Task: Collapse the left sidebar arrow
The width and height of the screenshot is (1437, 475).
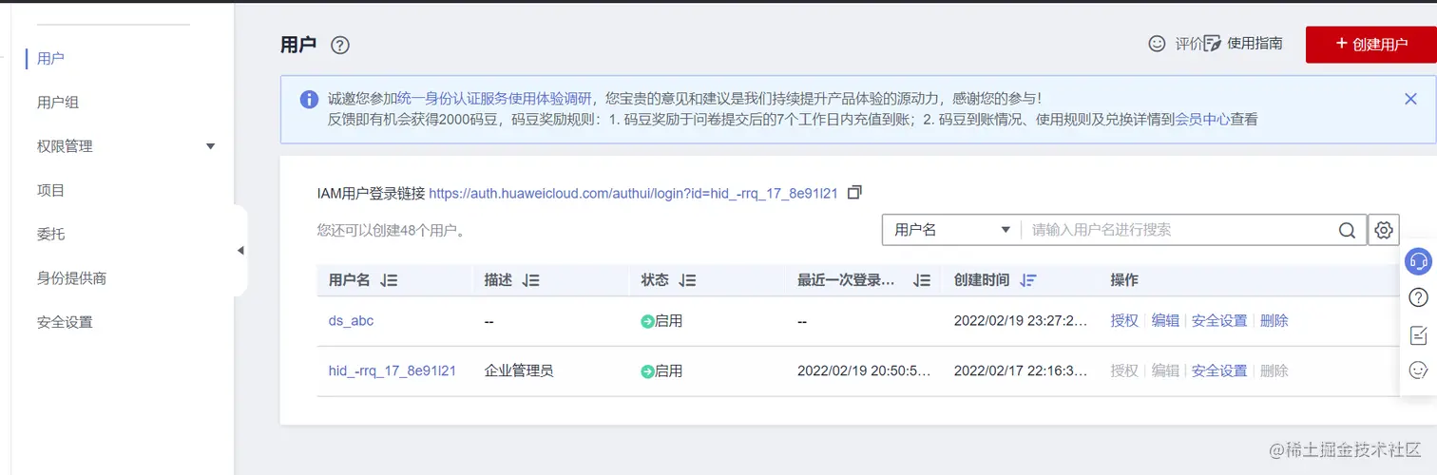Action: (x=240, y=251)
